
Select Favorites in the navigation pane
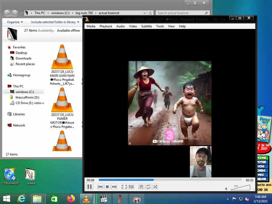coord(19,47)
